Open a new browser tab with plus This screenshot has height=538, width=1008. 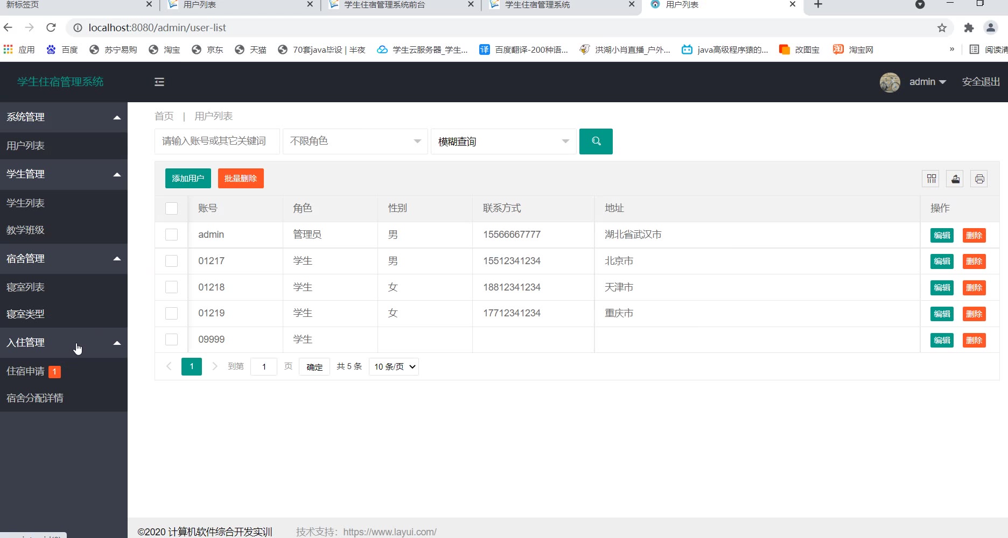click(x=818, y=4)
